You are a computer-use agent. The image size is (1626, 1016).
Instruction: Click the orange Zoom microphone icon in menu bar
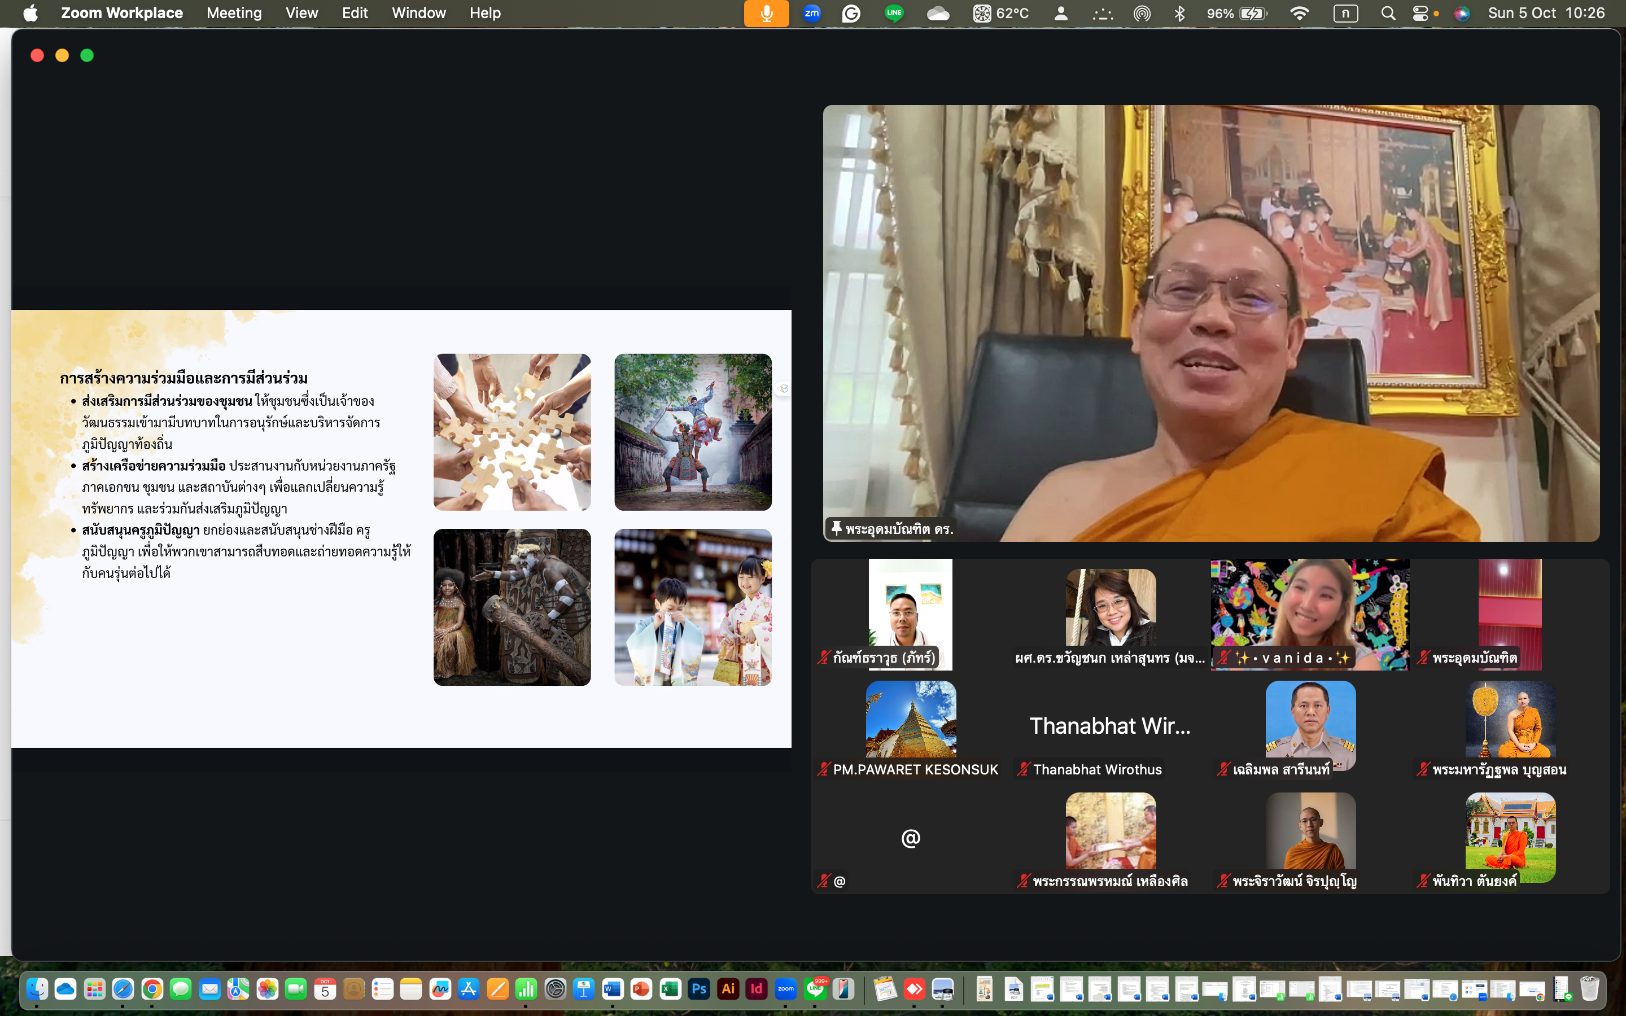[x=766, y=13]
